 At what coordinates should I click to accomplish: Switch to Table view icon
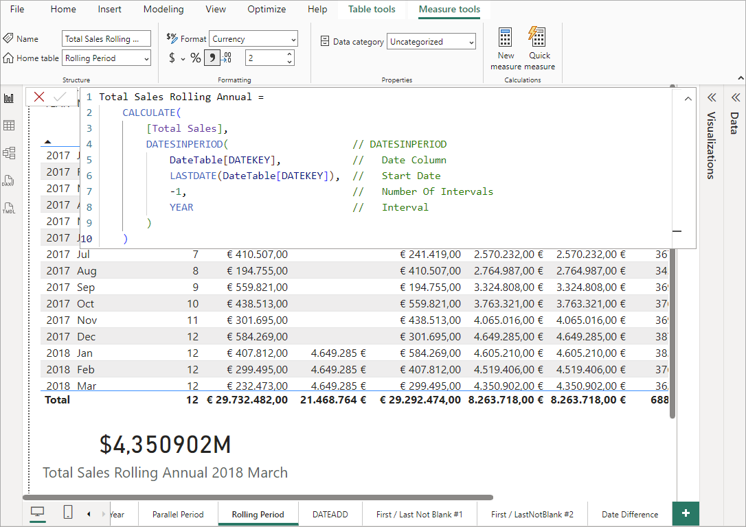click(9, 126)
